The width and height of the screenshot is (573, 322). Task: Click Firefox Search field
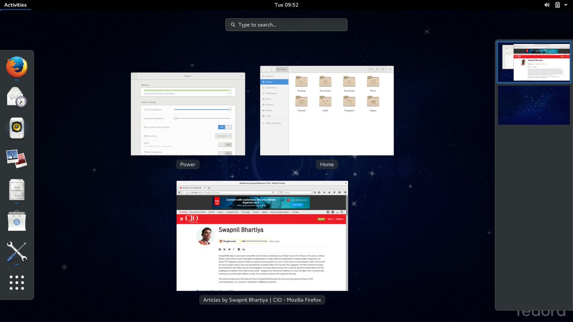pos(297,192)
